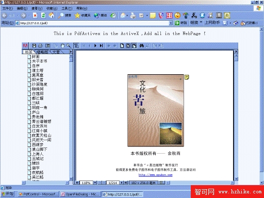Open the 收藏(A) menu

tap(52, 8)
